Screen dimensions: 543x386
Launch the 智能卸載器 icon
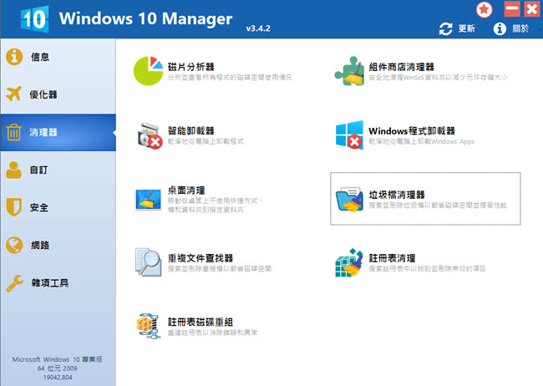pos(150,136)
